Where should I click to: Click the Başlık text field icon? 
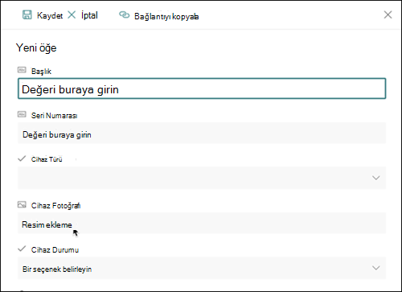(22, 70)
